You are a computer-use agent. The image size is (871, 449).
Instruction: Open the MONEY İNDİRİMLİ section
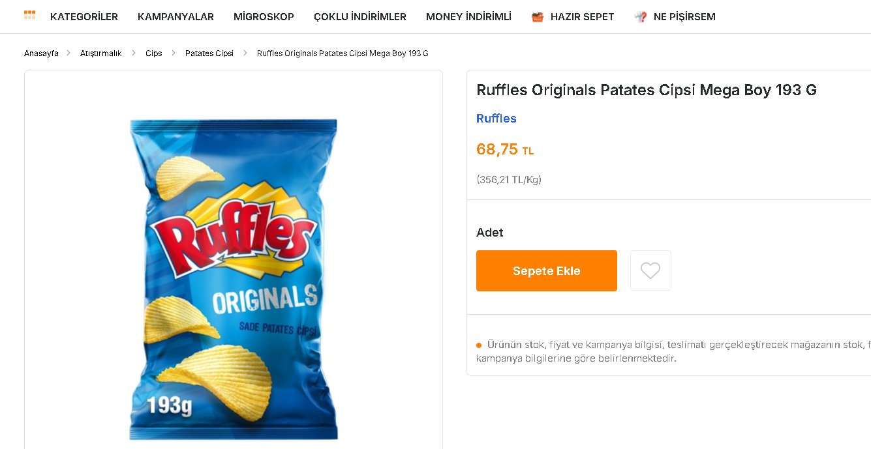(468, 17)
